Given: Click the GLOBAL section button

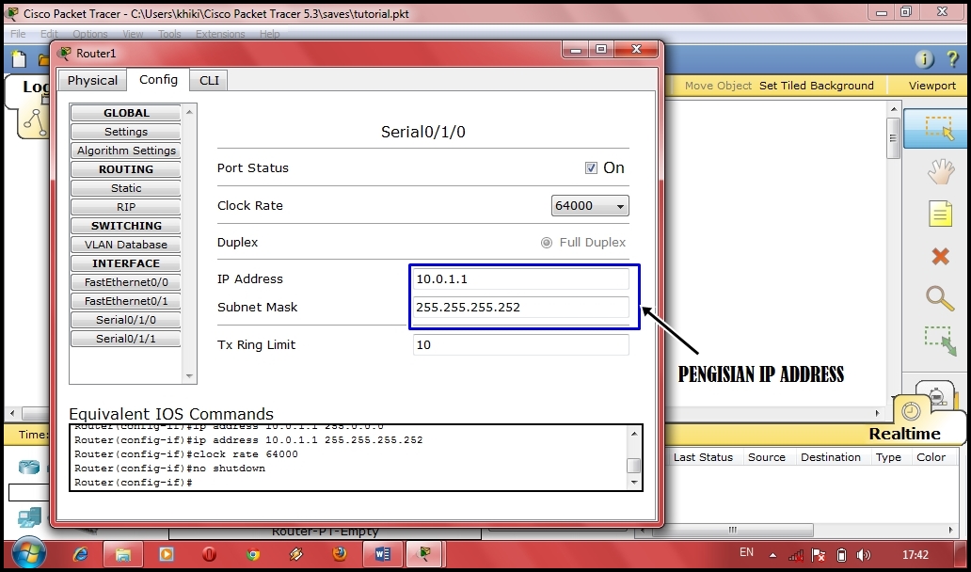Looking at the screenshot, I should click(x=126, y=113).
